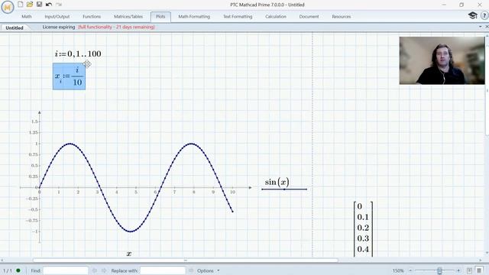The image size is (489, 275).
Task: Click the Find text field
Action: 66,270
